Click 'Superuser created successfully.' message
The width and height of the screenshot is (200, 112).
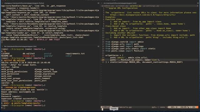(x=20, y=99)
